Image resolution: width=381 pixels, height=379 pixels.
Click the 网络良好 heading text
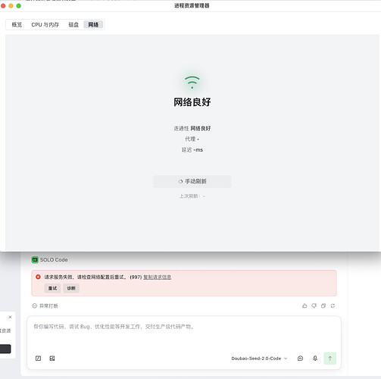pos(192,102)
